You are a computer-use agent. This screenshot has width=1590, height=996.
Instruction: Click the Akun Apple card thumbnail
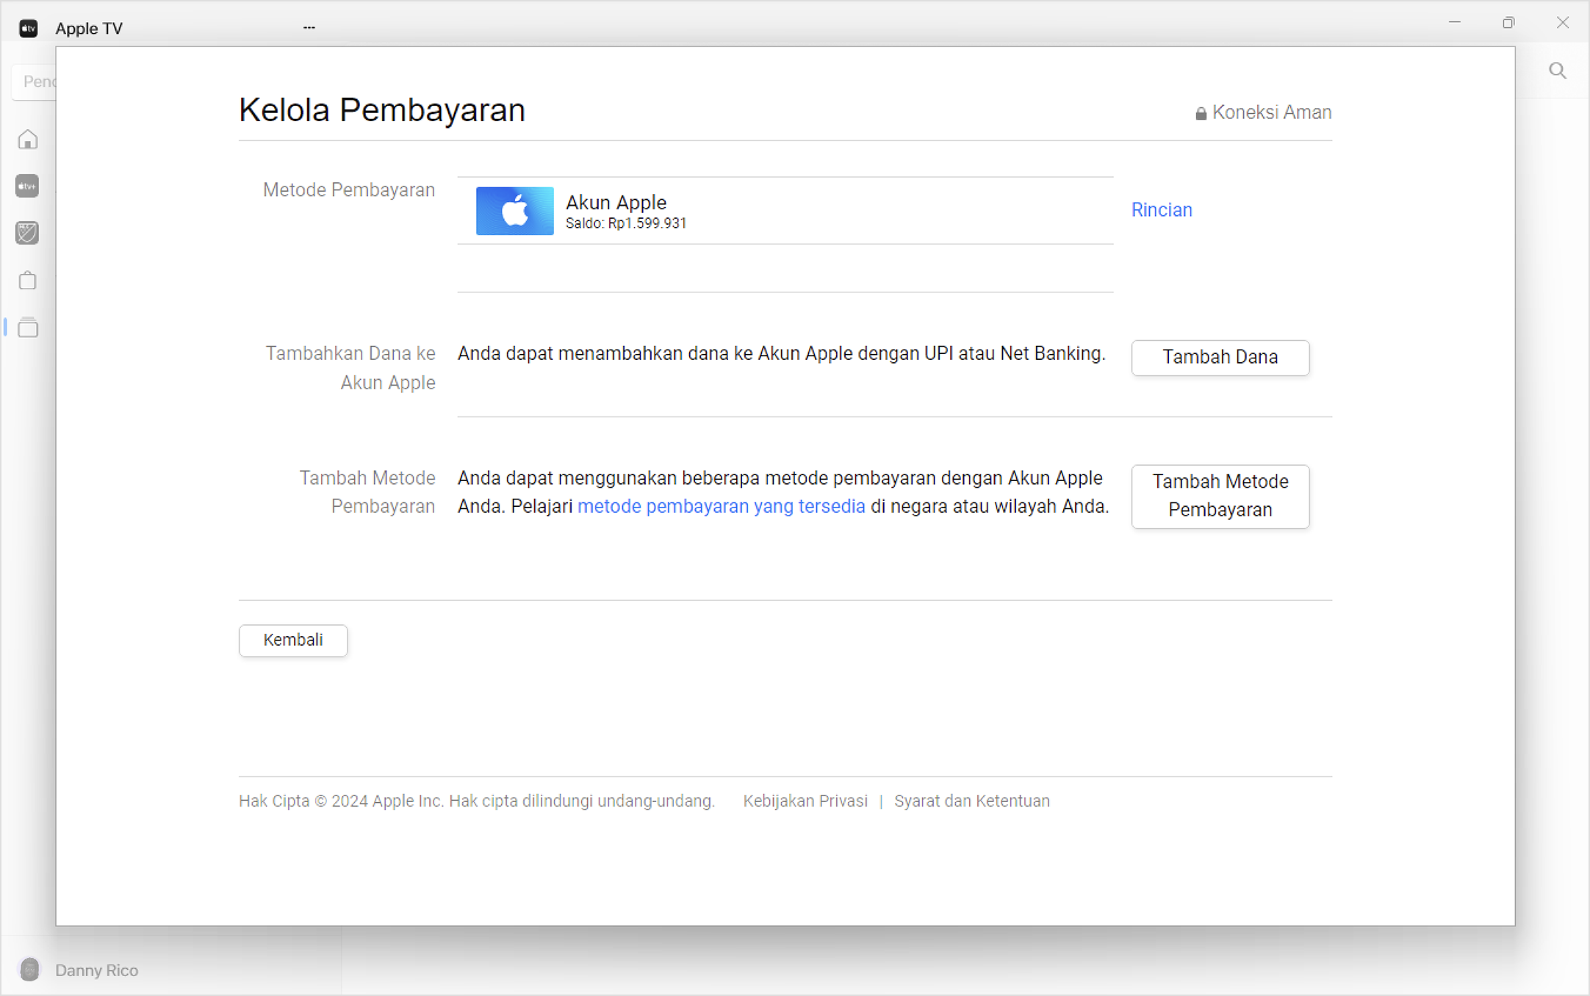[x=514, y=211]
